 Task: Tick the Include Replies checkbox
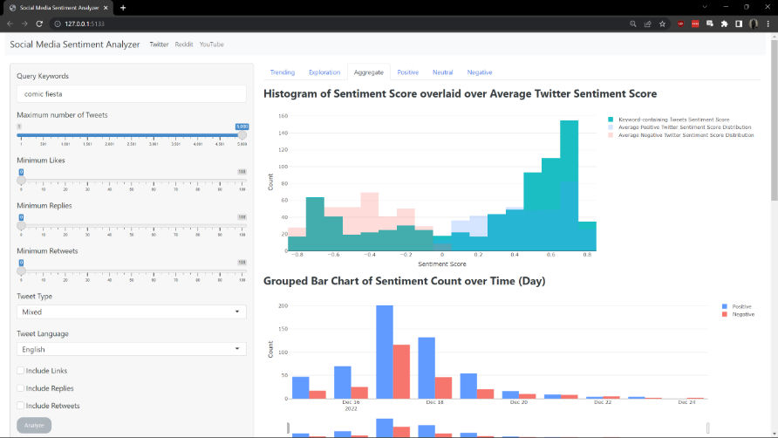pyautogui.click(x=21, y=388)
